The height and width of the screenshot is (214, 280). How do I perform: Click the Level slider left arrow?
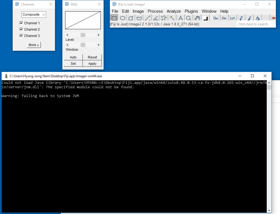pos(67,35)
